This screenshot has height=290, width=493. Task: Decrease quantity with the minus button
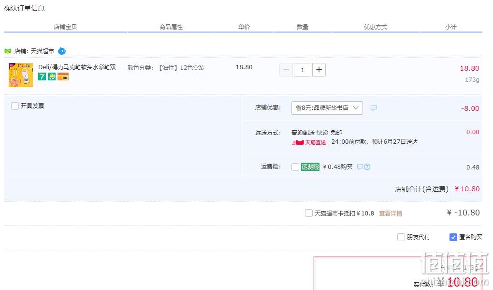(286, 70)
